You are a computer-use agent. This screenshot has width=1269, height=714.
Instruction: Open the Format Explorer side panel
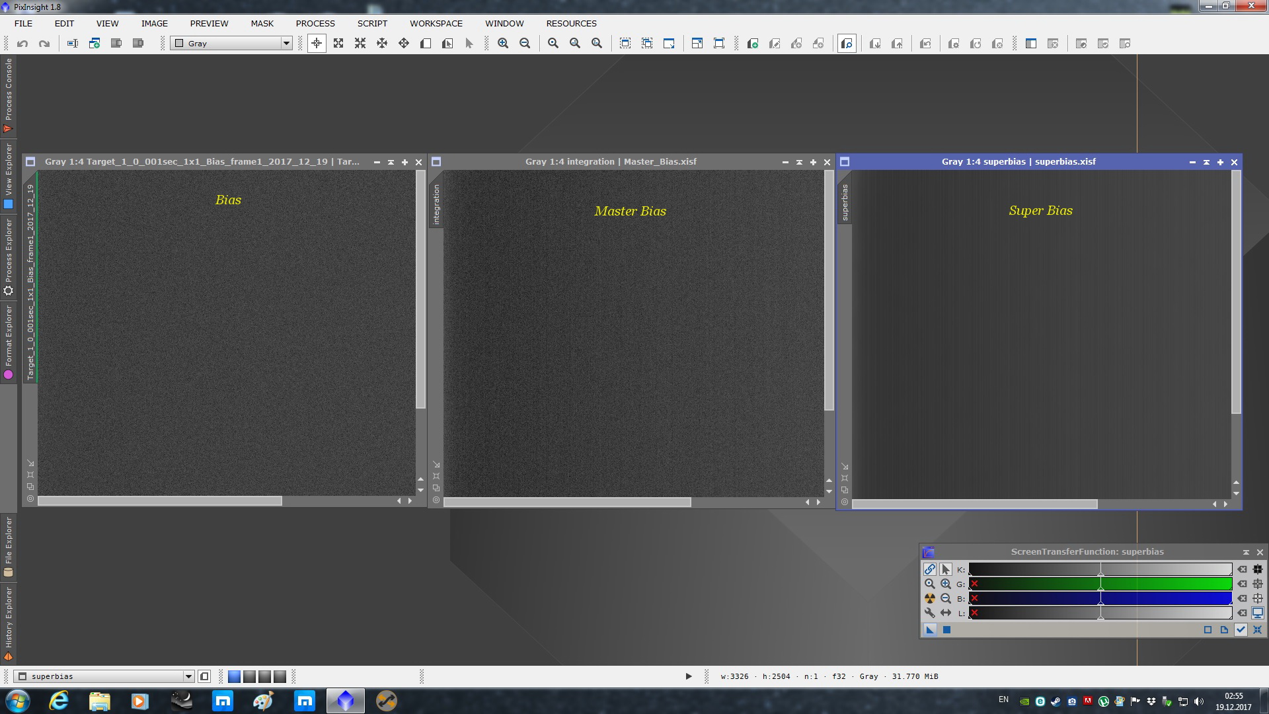coord(8,342)
